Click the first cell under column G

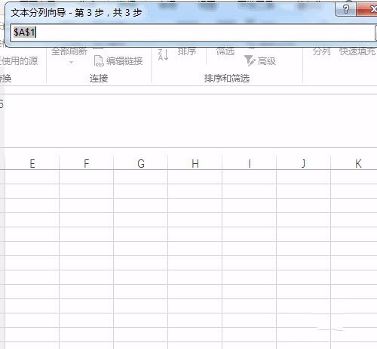tap(141, 177)
